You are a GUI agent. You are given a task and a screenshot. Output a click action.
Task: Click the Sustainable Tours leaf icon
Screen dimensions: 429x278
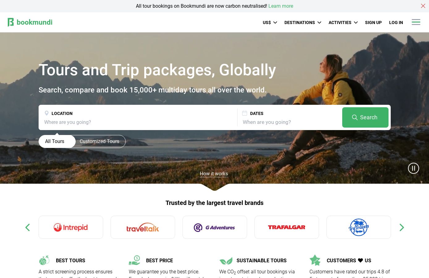[x=226, y=261]
